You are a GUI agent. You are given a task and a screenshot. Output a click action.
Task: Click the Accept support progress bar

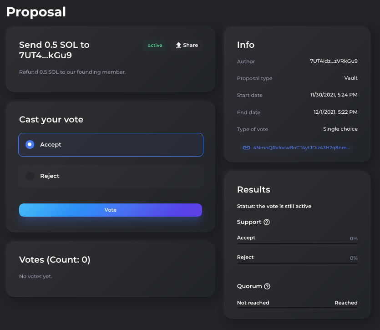(x=297, y=244)
